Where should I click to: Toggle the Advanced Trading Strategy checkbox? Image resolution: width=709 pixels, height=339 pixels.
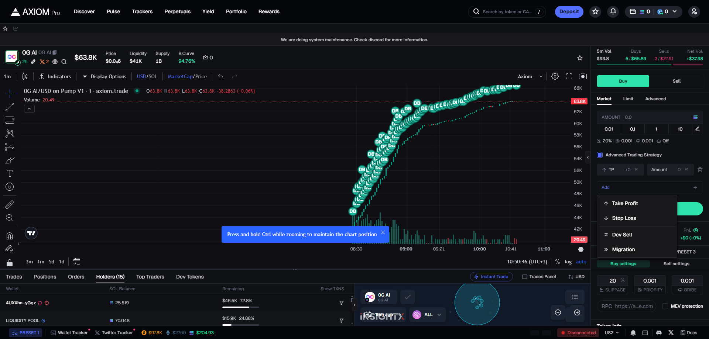point(600,155)
